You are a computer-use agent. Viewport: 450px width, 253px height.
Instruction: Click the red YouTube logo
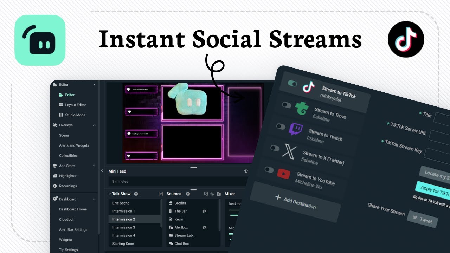click(283, 173)
